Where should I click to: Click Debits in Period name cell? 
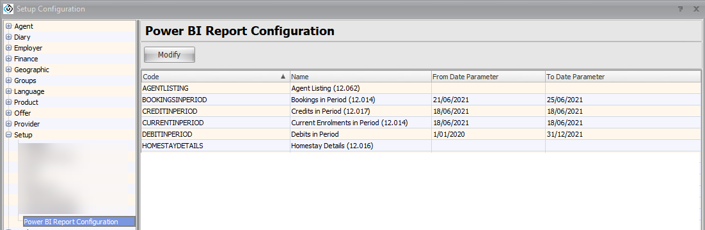361,134
